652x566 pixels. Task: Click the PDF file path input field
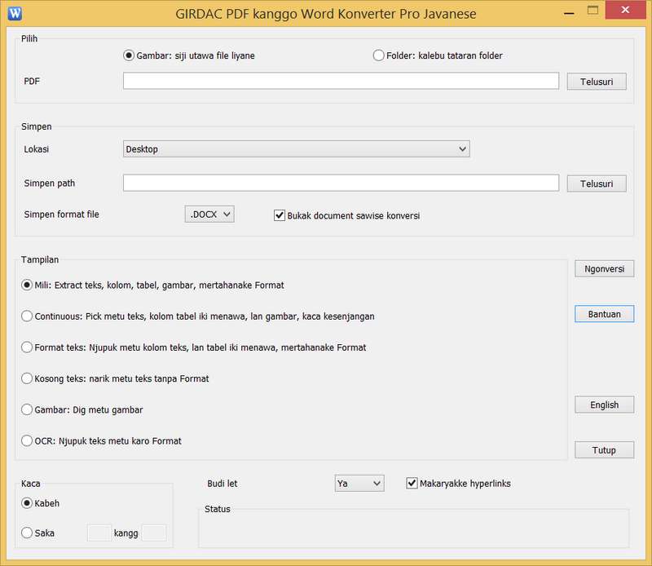click(x=341, y=81)
